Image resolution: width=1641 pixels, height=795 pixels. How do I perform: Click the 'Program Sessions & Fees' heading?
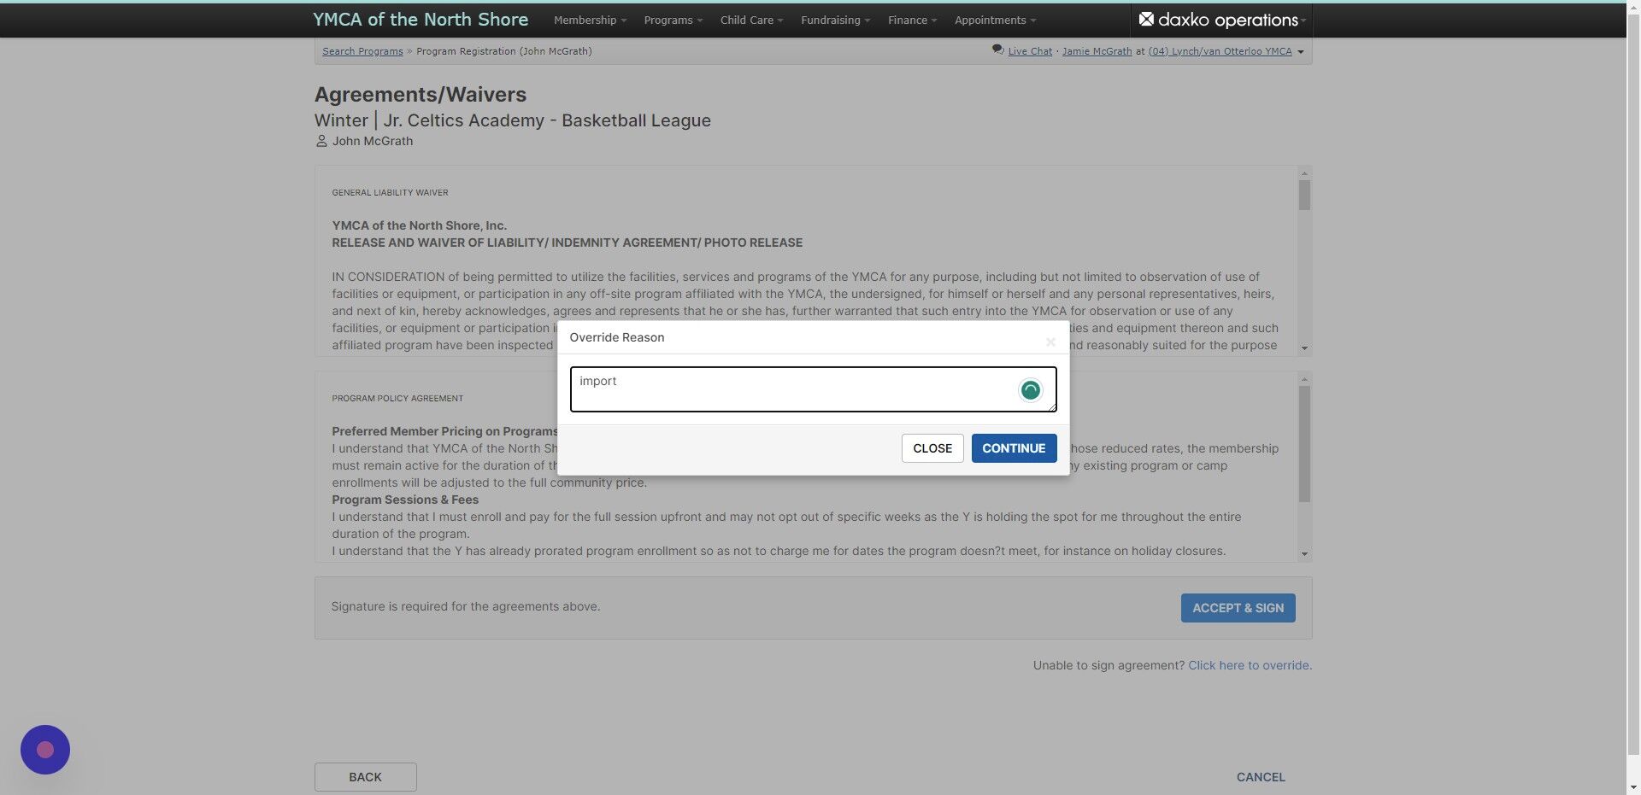pos(405,500)
